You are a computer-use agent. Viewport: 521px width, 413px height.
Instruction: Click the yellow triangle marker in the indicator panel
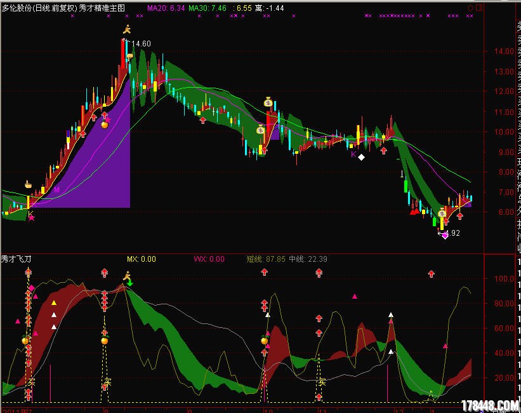pos(54,303)
